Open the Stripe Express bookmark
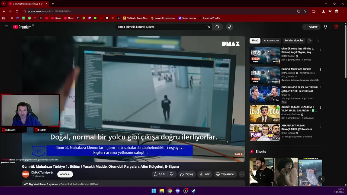Image resolution: width=347 pixels, height=195 pixels. coord(187,18)
